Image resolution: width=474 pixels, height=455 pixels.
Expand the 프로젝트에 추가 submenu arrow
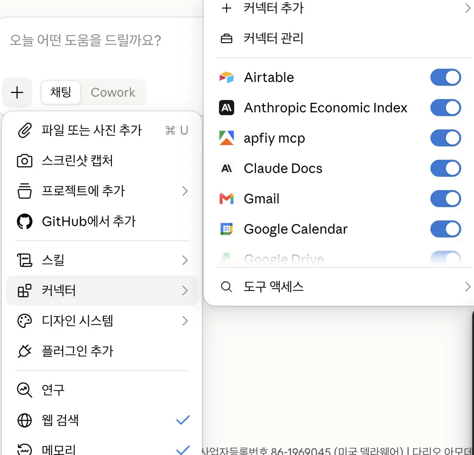coord(185,191)
